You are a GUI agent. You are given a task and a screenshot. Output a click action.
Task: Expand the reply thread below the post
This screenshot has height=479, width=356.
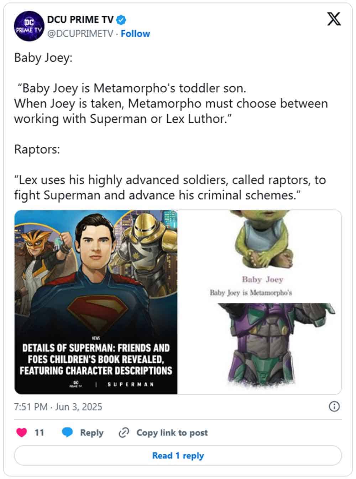click(178, 455)
